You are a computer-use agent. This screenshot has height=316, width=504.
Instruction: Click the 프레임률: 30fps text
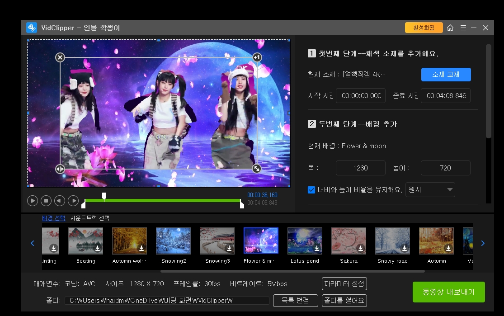click(x=197, y=284)
